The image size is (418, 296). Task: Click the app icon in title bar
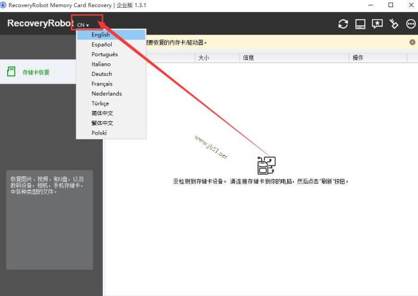(3, 5)
